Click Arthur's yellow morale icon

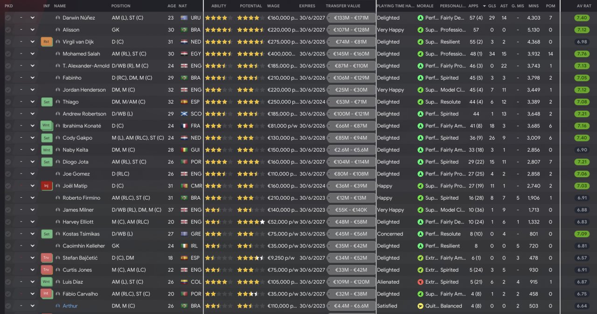[x=420, y=306]
